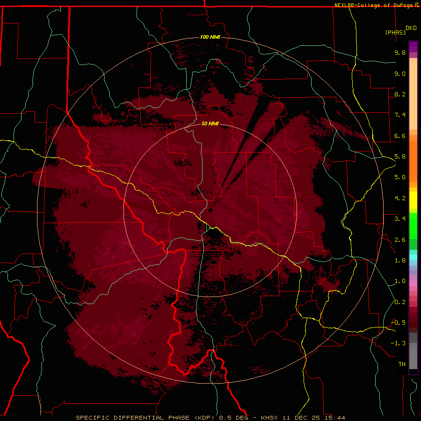The width and height of the screenshot is (421, 421).
Task: Click the 0.2 value on the color scale
Action: click(x=400, y=302)
